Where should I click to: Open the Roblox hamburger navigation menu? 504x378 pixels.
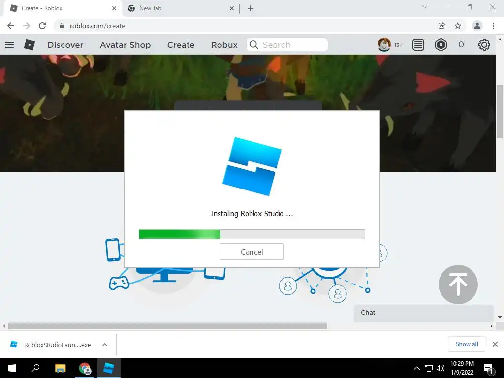(x=9, y=45)
